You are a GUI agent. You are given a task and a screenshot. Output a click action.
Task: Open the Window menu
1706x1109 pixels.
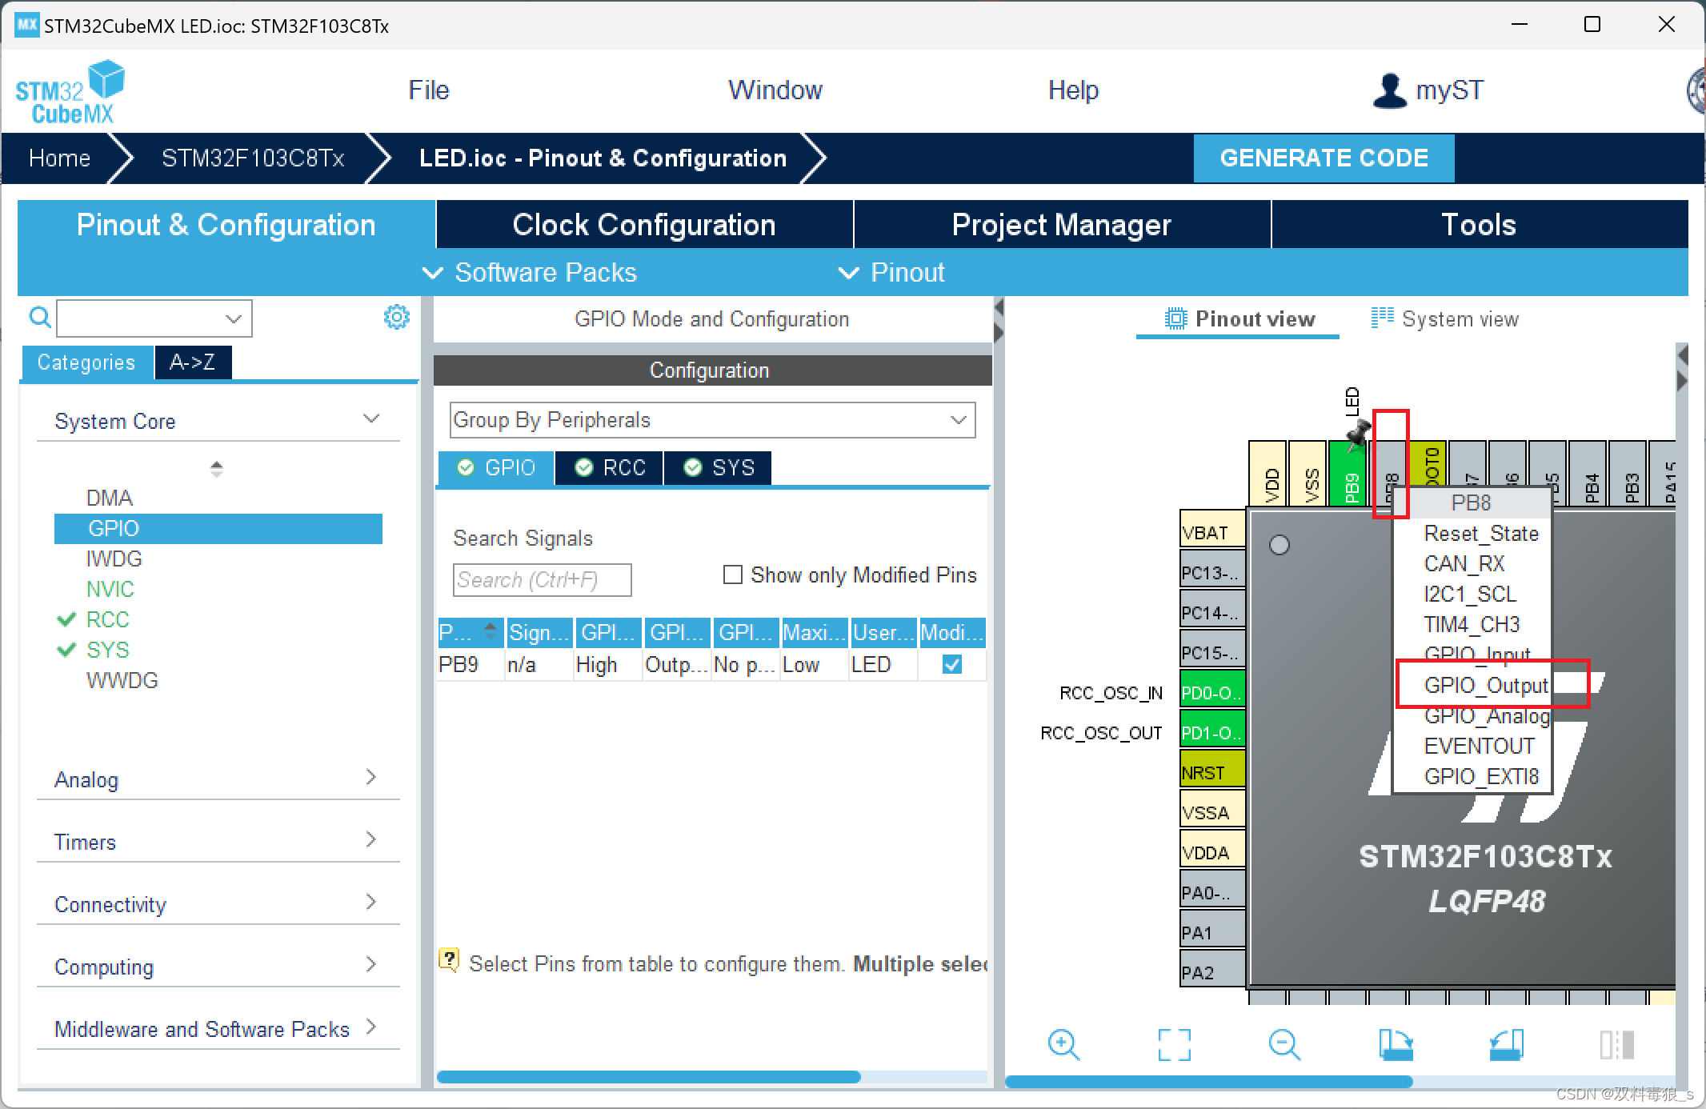click(775, 90)
